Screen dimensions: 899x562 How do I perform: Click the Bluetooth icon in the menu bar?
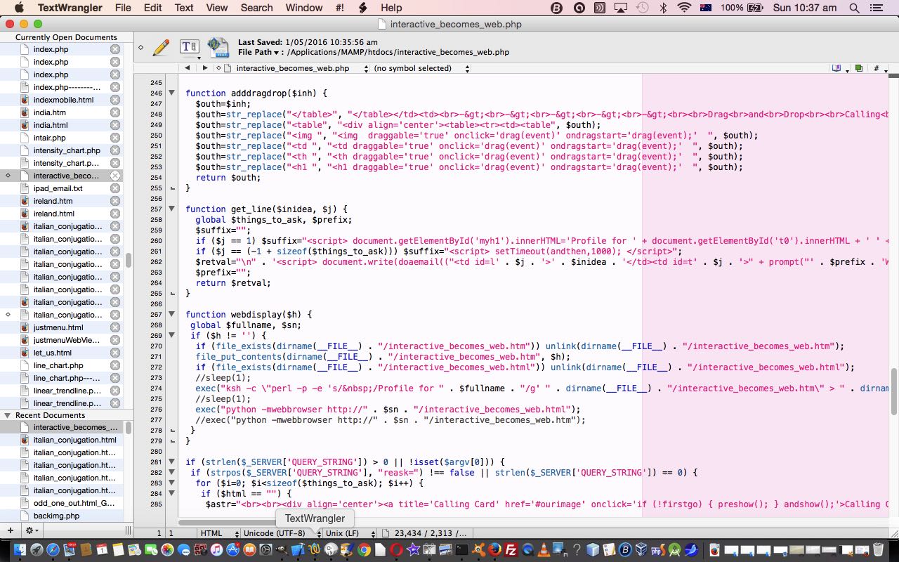coord(663,8)
